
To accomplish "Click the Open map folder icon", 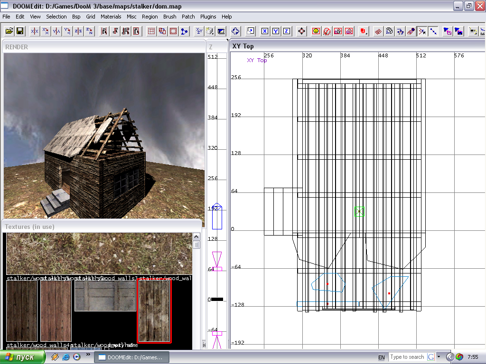I will point(9,31).
